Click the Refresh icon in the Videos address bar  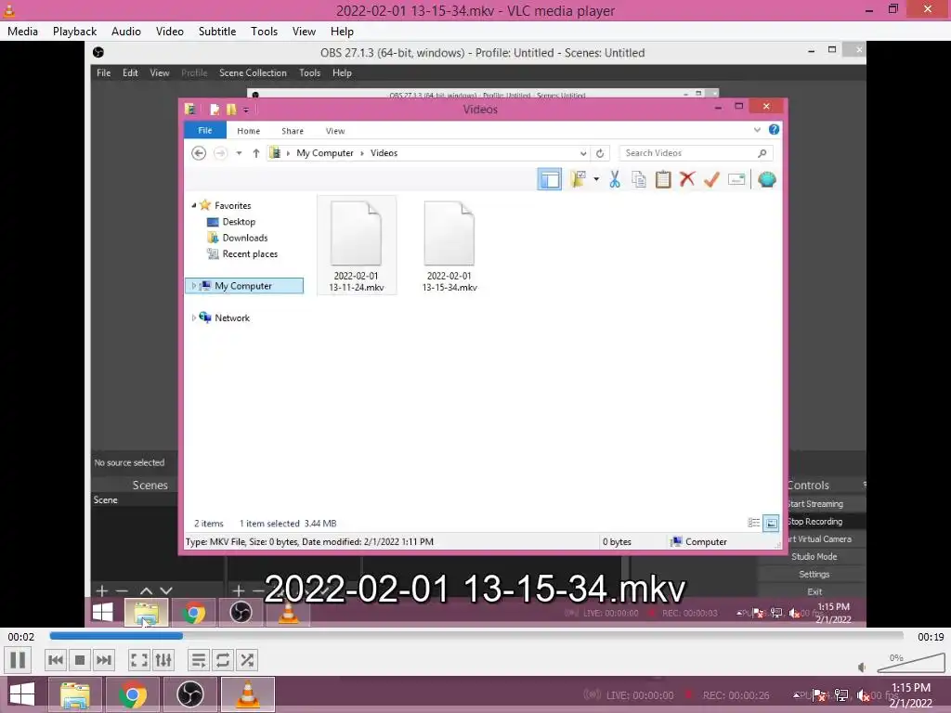600,153
